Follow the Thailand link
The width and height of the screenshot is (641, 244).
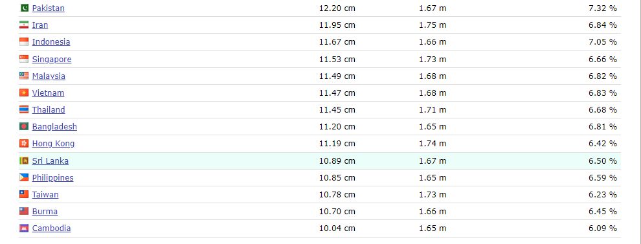[49, 109]
